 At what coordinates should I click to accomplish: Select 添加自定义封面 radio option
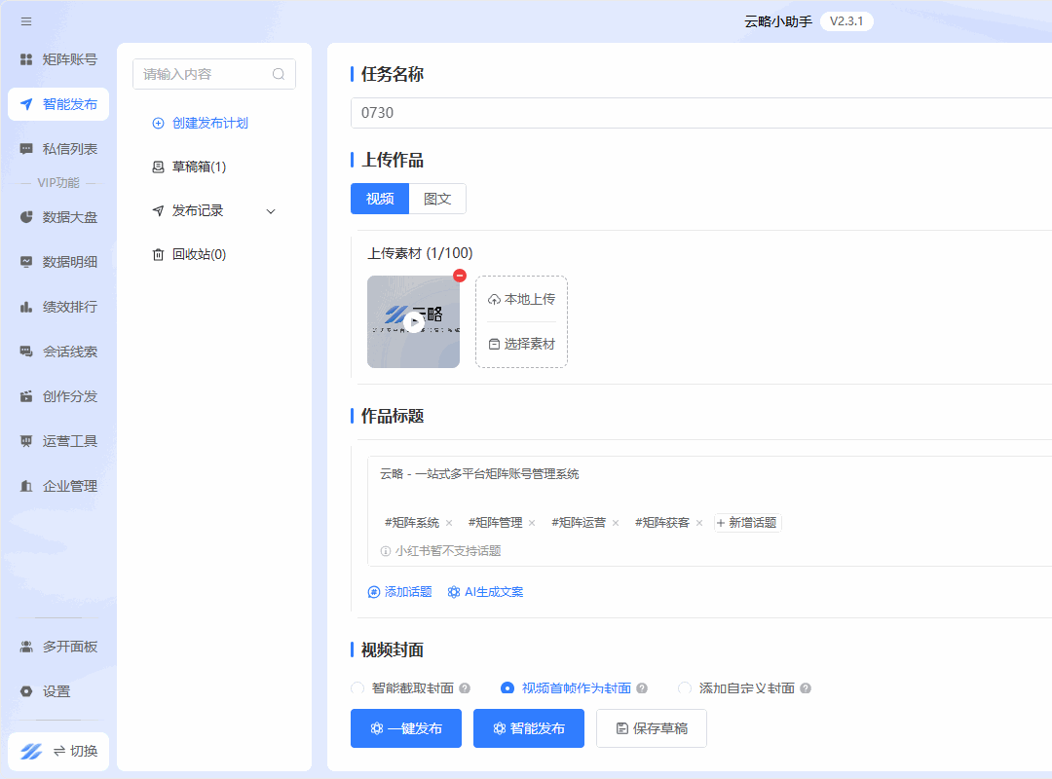685,688
